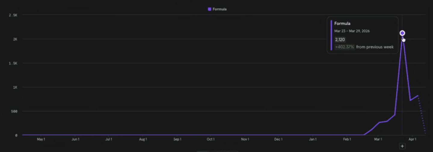Viewport: 433px width, 152px height.
Task: Click the Mar 1 axis label
Action: pos(378,139)
